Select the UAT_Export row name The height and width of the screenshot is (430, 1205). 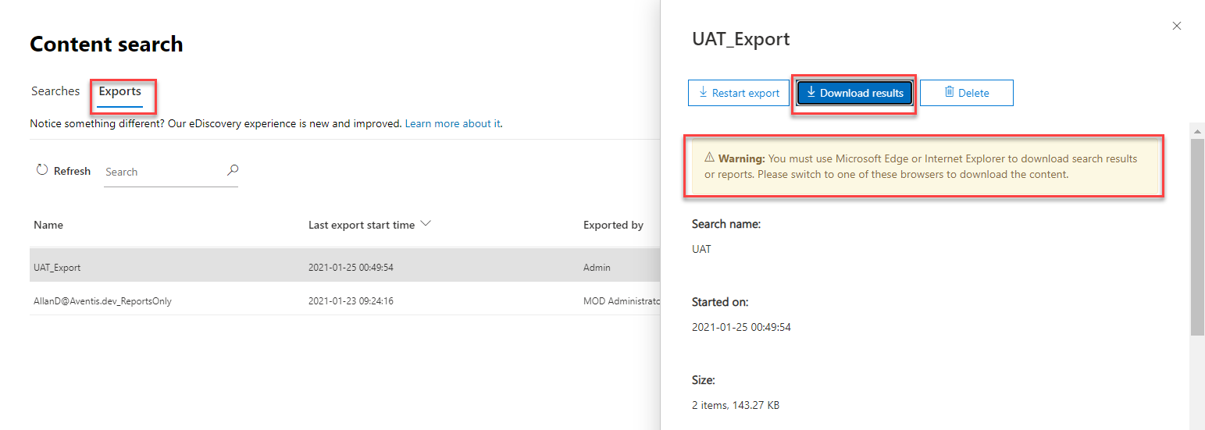57,267
